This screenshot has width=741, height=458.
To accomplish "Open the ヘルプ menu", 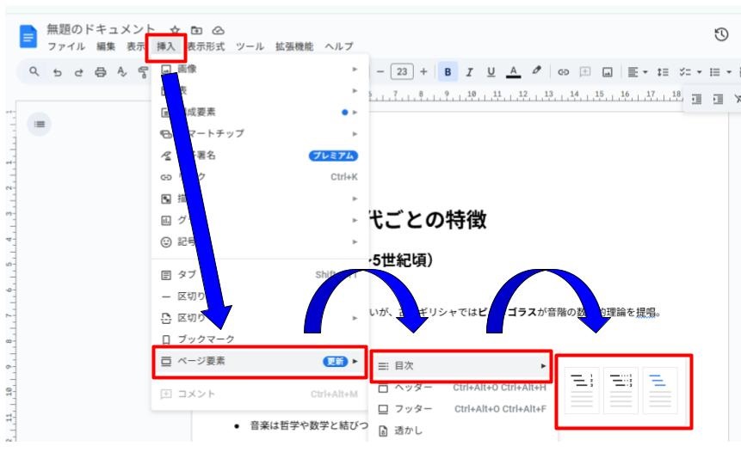I will (x=339, y=46).
